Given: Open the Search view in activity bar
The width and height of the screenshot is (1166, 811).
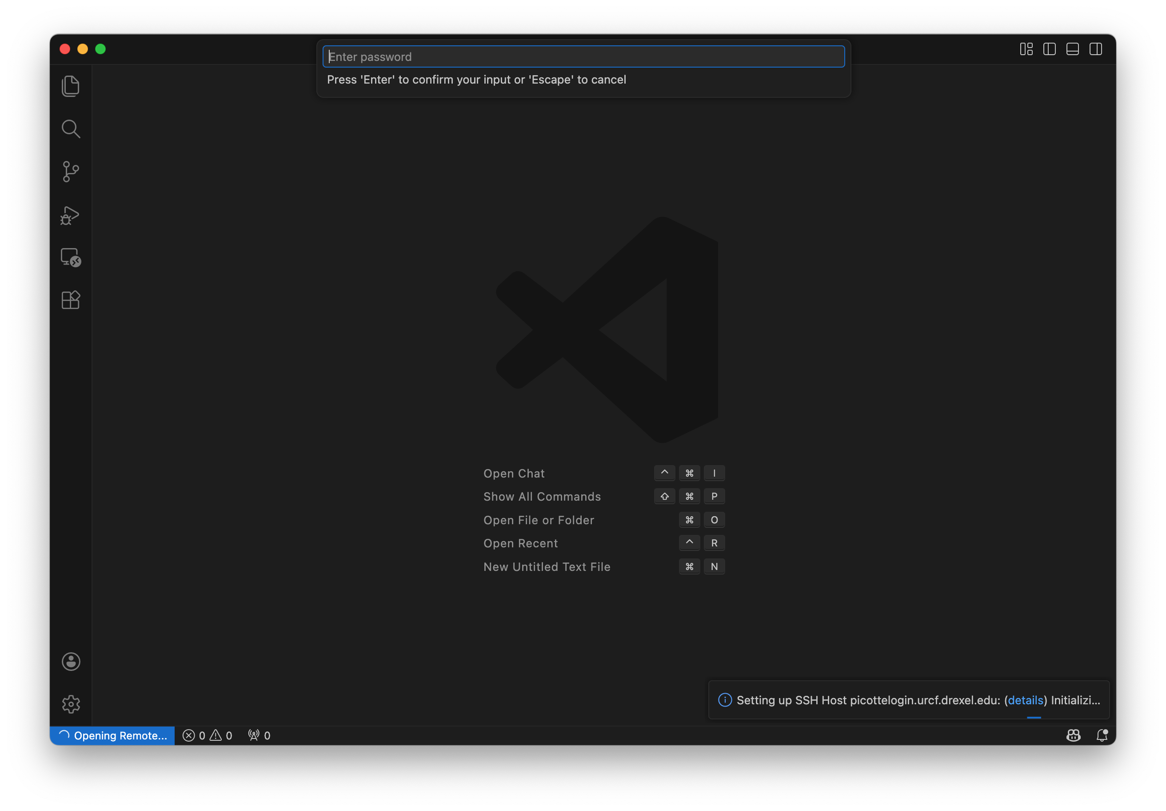Looking at the screenshot, I should pyautogui.click(x=71, y=129).
